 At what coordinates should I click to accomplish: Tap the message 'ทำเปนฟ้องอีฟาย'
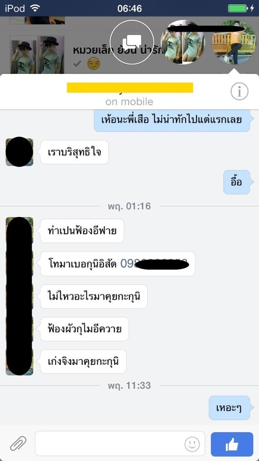pyautogui.click(x=82, y=231)
